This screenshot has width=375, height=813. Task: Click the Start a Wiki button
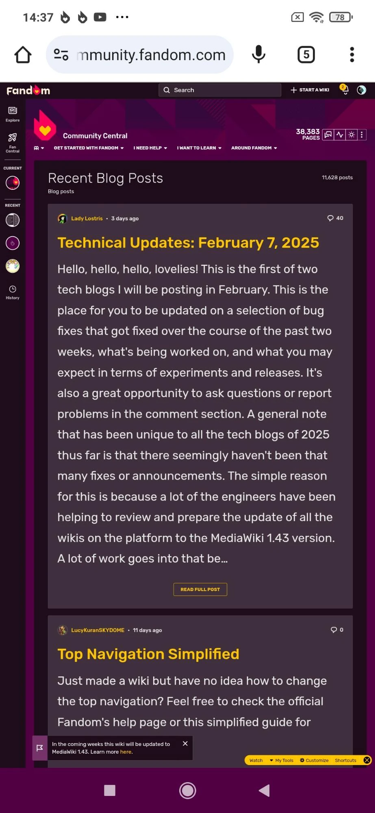pyautogui.click(x=310, y=90)
